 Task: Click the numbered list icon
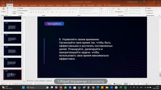tap(66, 9)
